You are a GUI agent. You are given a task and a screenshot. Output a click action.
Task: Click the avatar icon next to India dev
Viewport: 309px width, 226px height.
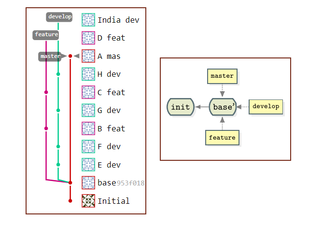click(88, 20)
